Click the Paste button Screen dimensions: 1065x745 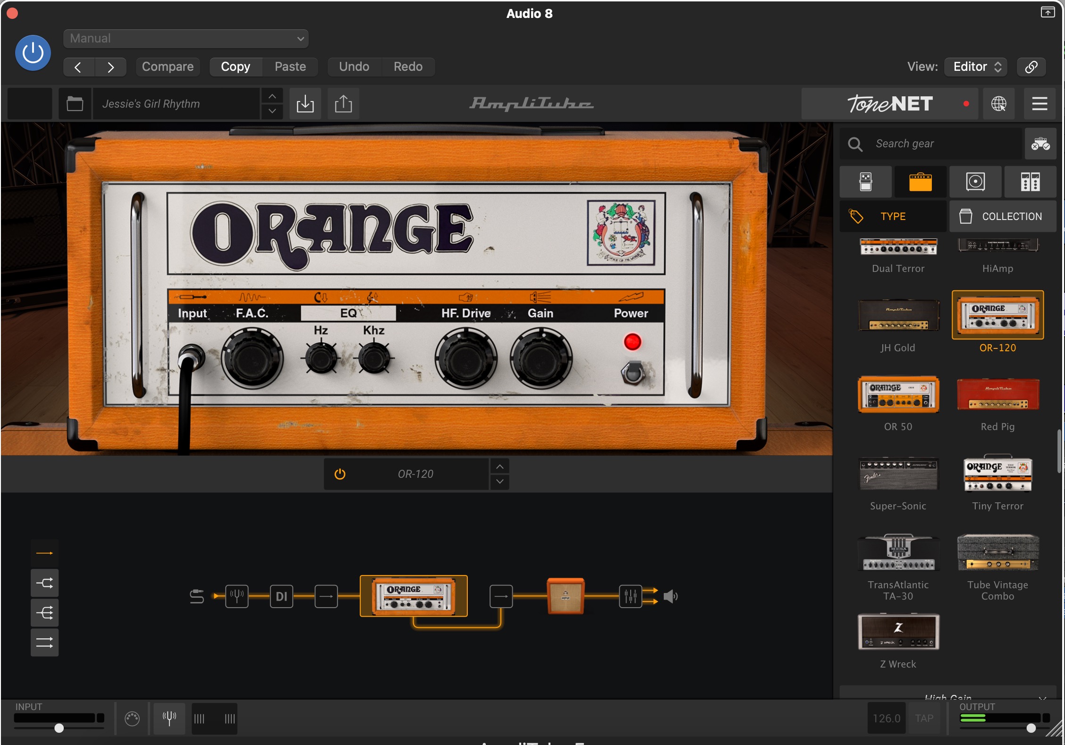(290, 67)
